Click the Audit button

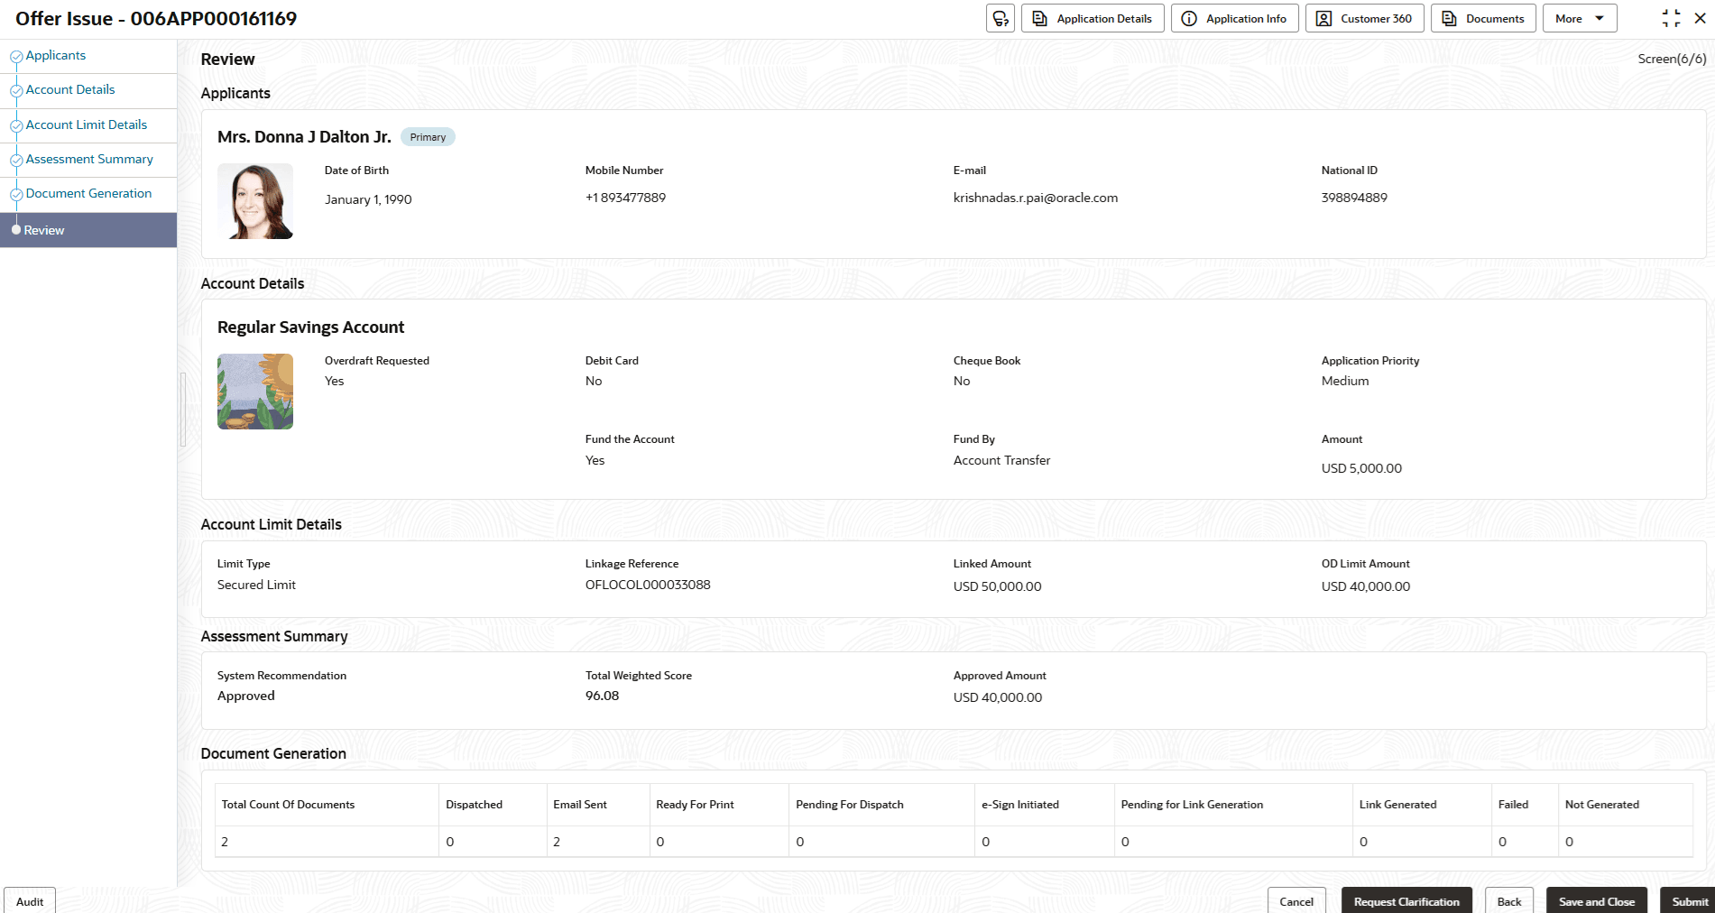pos(30,901)
